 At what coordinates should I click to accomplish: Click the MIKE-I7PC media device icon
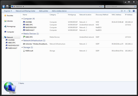24,37
